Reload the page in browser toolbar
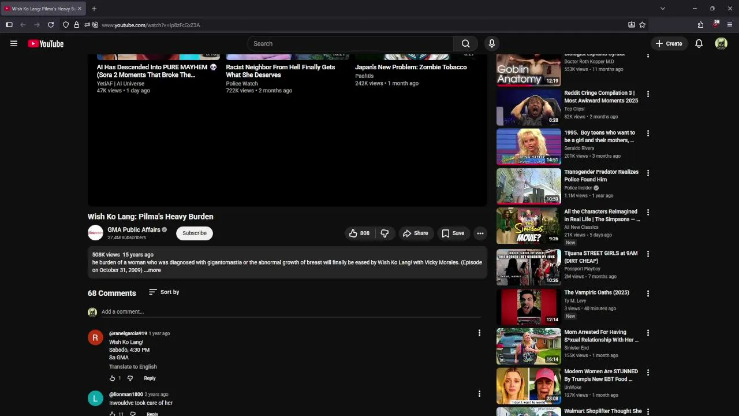739x416 pixels. 51,25
